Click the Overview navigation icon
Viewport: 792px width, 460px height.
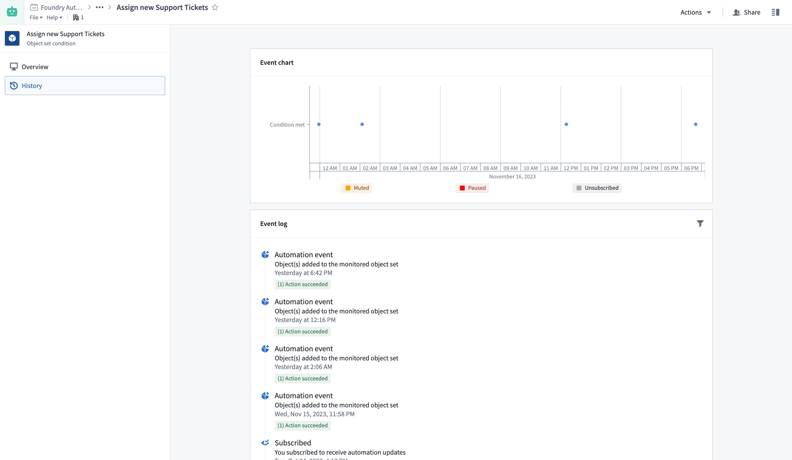[14, 67]
